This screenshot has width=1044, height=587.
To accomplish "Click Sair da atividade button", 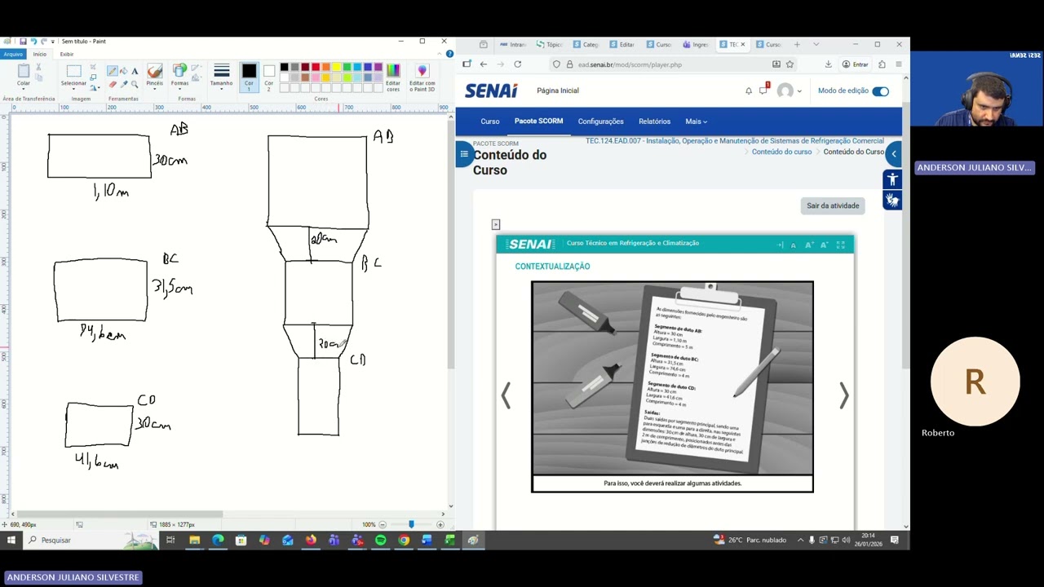I will [x=833, y=205].
